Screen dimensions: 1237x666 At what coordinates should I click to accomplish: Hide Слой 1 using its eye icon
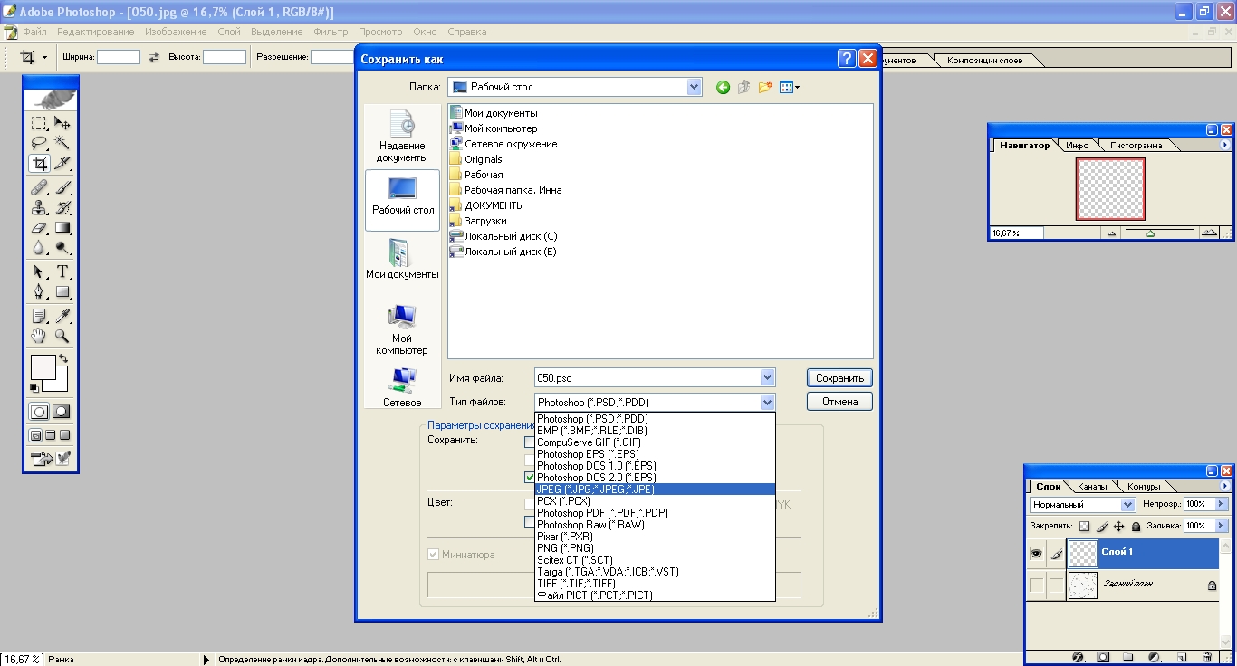(1036, 553)
